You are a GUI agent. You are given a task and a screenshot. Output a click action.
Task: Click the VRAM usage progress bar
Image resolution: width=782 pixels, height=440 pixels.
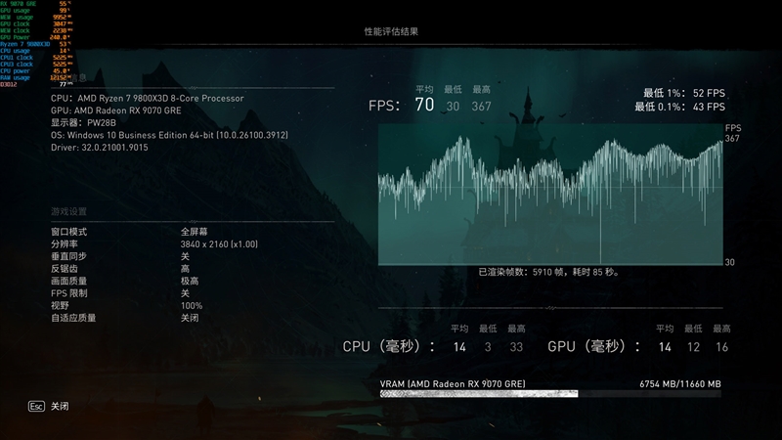pyautogui.click(x=550, y=393)
